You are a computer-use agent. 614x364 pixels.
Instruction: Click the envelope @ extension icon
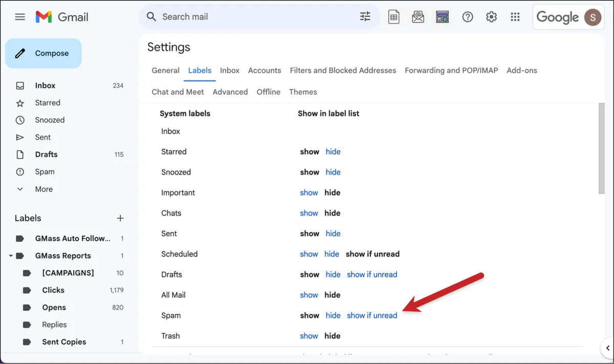[x=418, y=17]
